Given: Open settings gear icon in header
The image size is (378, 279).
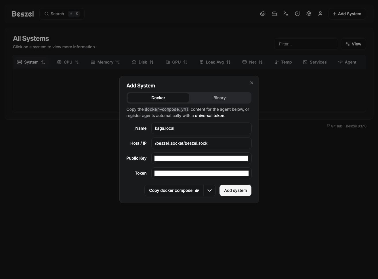Looking at the screenshot, I should click(309, 14).
